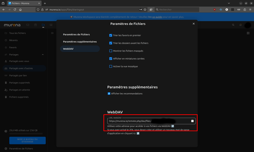Collapse the Partages section chevron
The width and height of the screenshot is (254, 152).
(43, 55)
